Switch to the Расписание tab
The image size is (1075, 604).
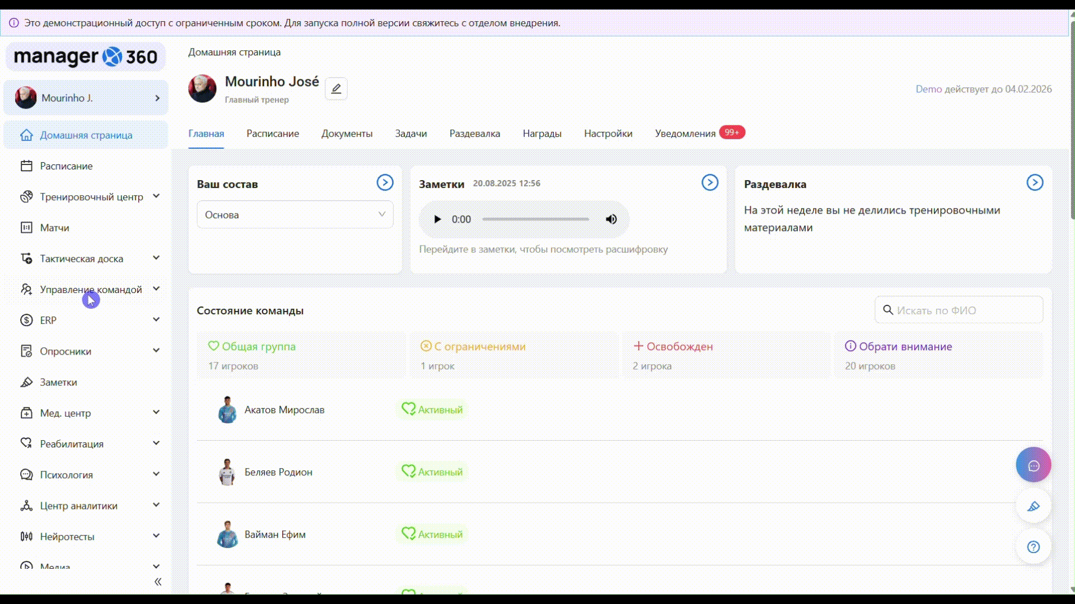click(x=273, y=134)
